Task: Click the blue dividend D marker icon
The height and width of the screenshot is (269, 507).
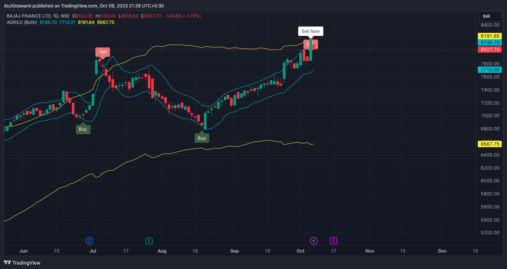Action: (89, 241)
